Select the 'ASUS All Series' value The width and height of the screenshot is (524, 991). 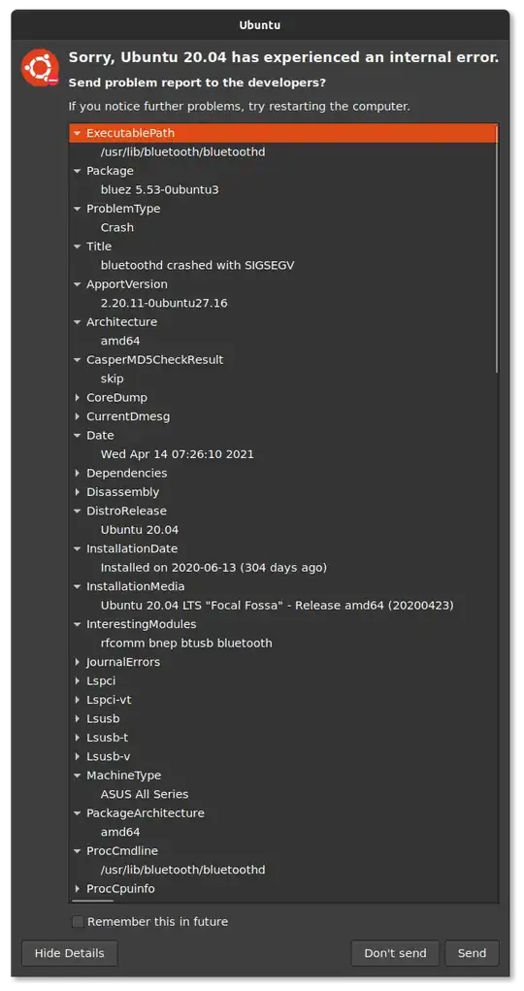point(145,794)
